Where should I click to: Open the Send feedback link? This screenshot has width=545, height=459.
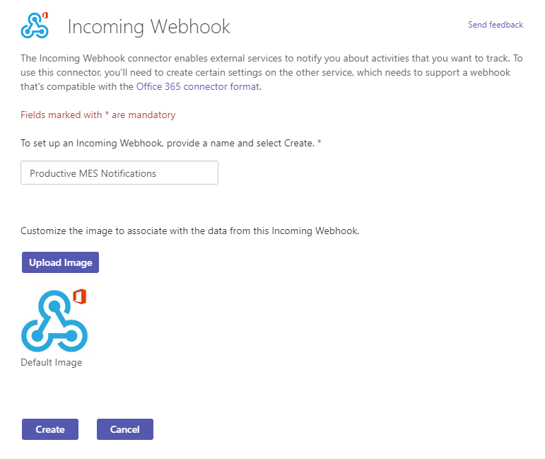(x=495, y=25)
